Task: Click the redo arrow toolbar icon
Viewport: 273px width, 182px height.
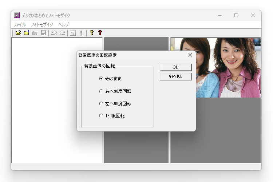Action: (62, 33)
